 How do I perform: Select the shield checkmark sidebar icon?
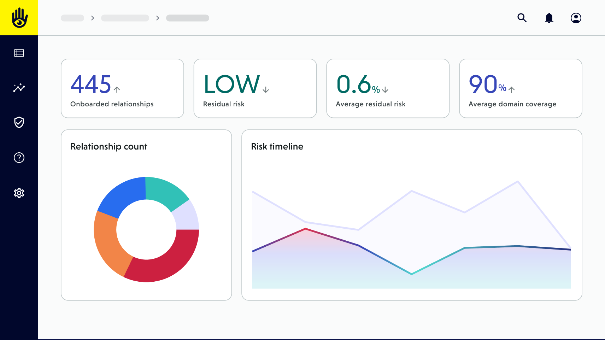[x=19, y=122]
